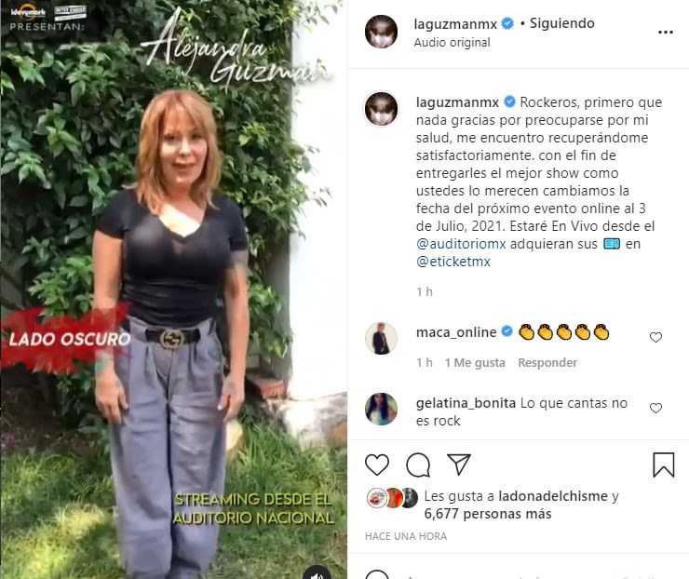Like maca_online's comment heart
Image resolution: width=689 pixels, height=579 pixels.
tap(655, 337)
